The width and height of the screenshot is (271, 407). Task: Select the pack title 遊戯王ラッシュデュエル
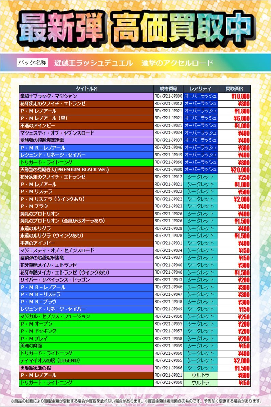pos(94,63)
